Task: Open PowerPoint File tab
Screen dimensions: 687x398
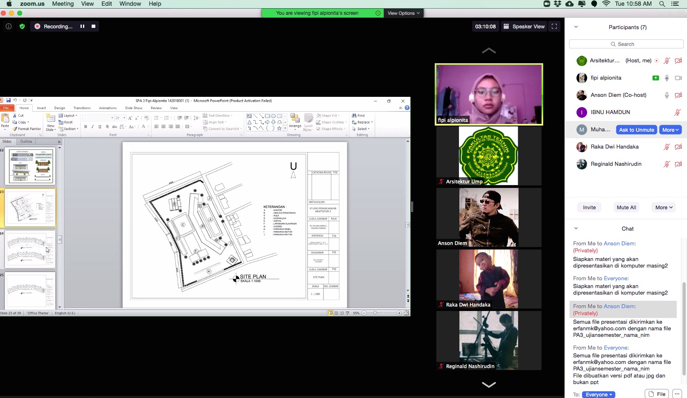Action: pyautogui.click(x=6, y=108)
